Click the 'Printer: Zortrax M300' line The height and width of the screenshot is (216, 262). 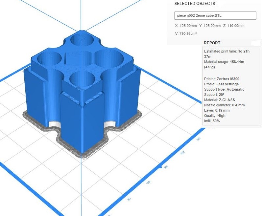(x=222, y=79)
